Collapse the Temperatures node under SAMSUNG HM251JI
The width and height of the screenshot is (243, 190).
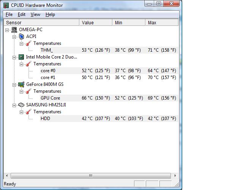(x=21, y=112)
